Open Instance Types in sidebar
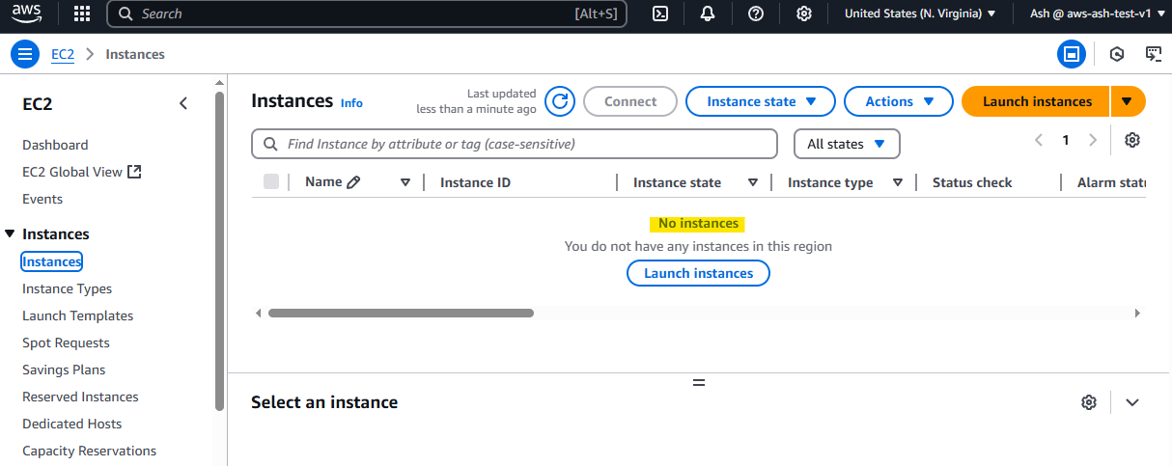 (x=68, y=288)
